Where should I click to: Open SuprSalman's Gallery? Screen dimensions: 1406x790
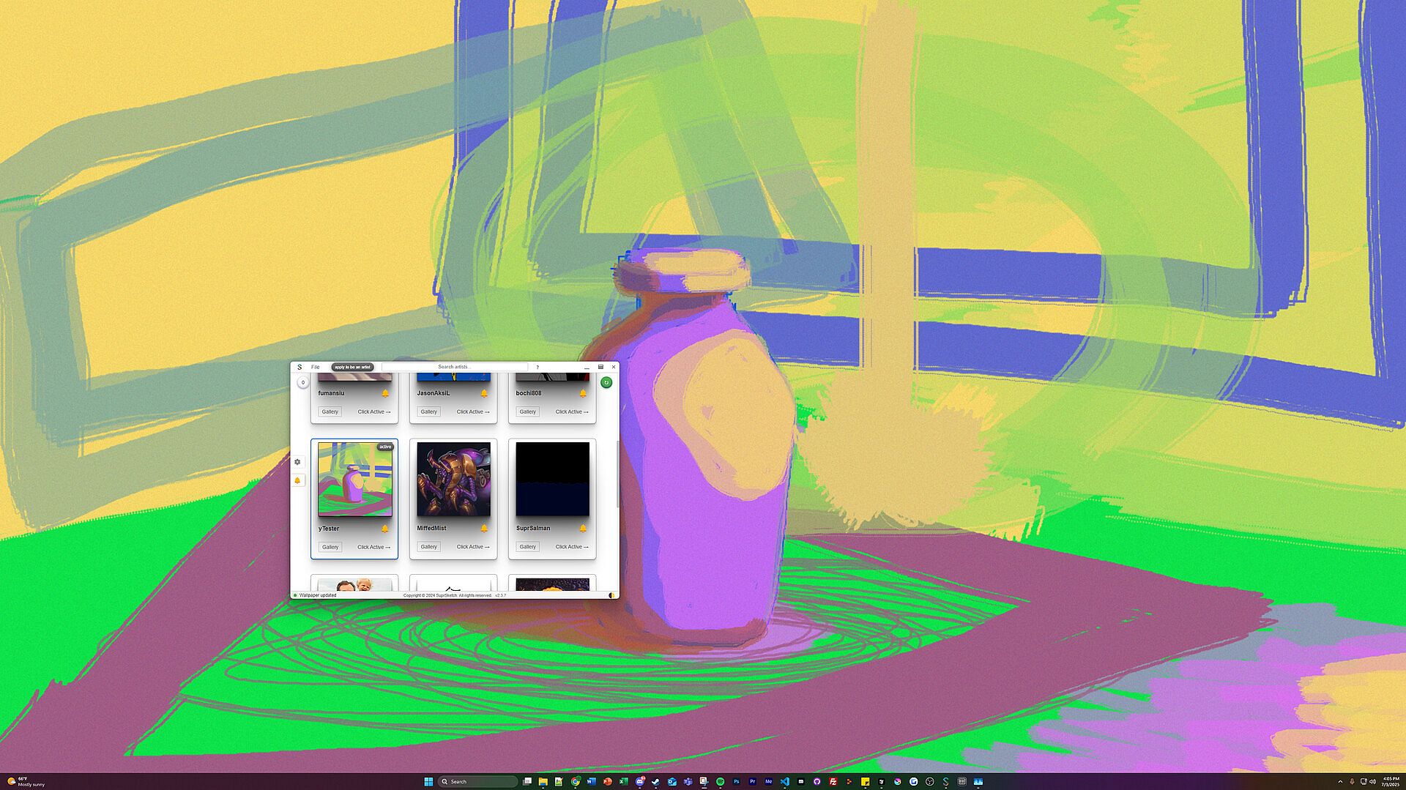528,546
